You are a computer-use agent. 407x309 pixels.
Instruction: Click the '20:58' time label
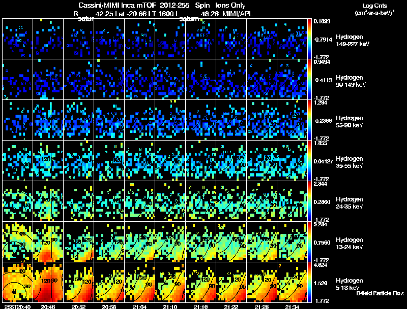click(109, 307)
